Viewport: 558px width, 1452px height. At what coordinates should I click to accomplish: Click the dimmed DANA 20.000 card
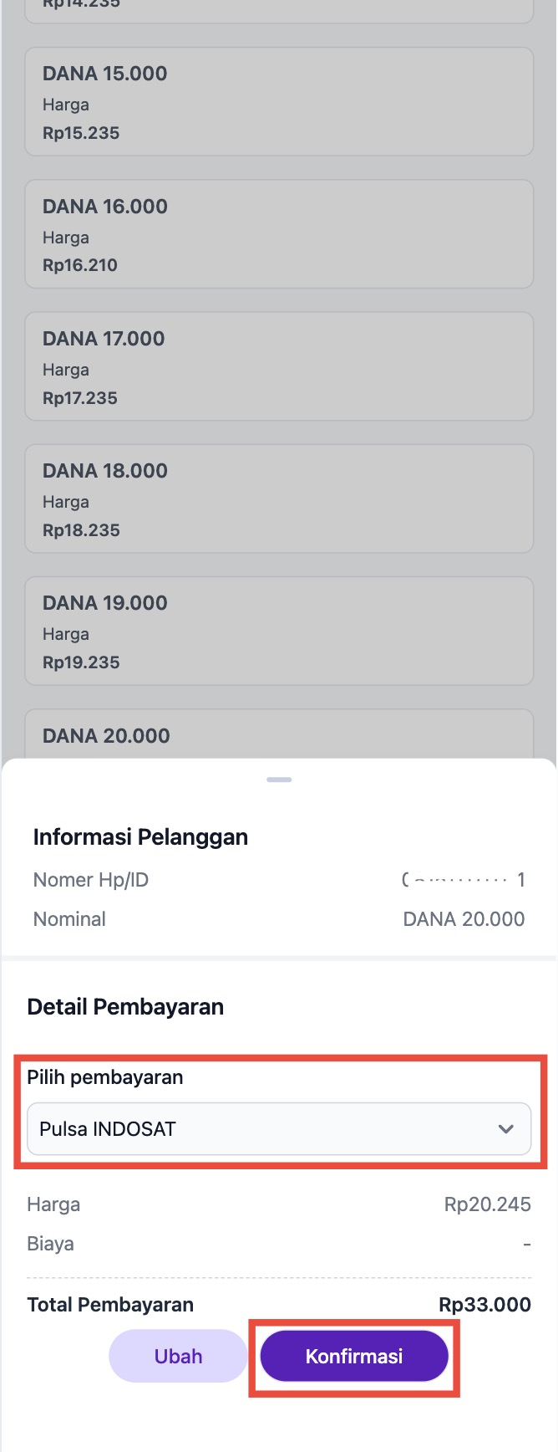point(279,735)
